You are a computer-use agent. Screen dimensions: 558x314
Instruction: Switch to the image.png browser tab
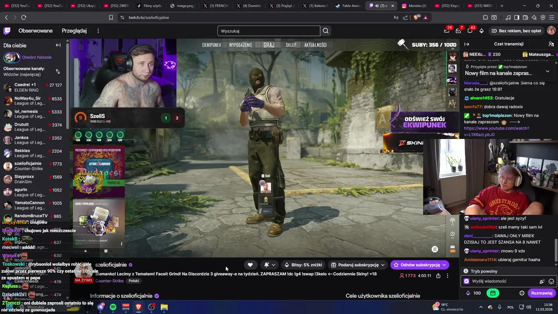[183, 6]
